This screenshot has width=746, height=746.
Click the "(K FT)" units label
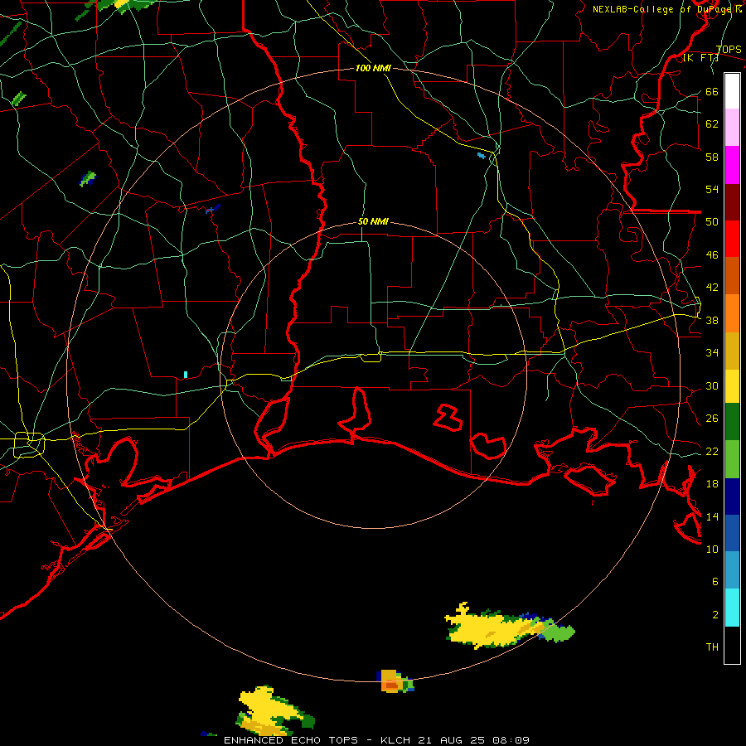tap(700, 58)
